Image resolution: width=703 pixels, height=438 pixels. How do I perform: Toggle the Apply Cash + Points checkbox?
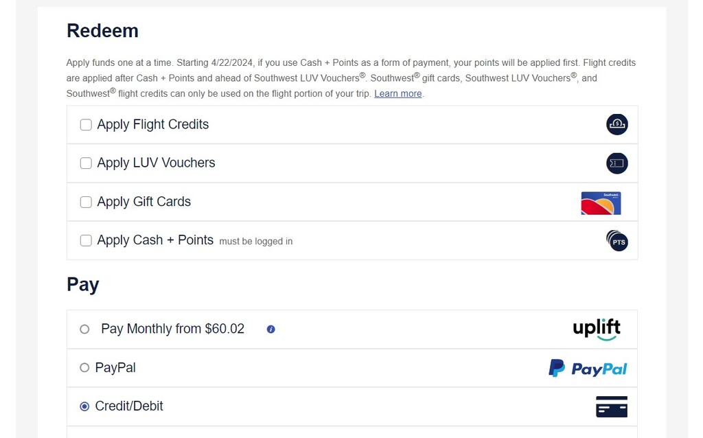pyautogui.click(x=86, y=241)
